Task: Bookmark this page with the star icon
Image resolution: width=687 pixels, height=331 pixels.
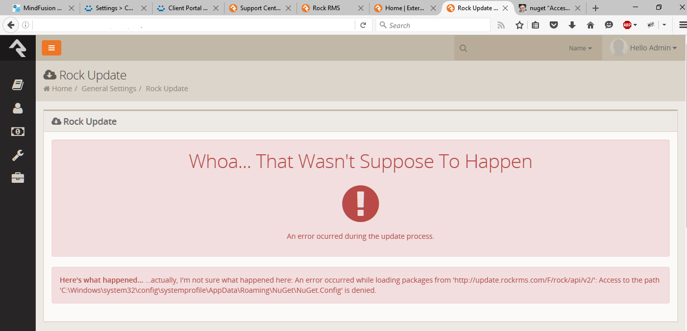Action: (520, 25)
